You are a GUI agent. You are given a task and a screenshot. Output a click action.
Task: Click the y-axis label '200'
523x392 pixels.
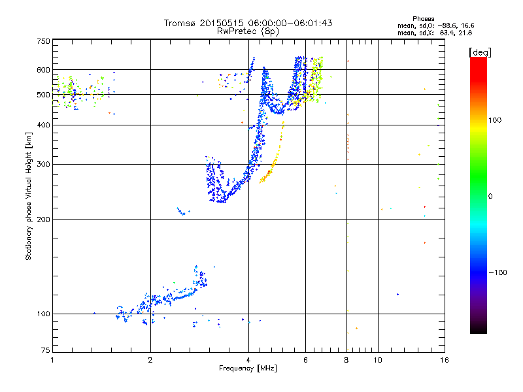pos(43,219)
